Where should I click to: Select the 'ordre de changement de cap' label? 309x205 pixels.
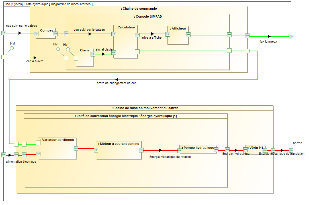(116, 83)
